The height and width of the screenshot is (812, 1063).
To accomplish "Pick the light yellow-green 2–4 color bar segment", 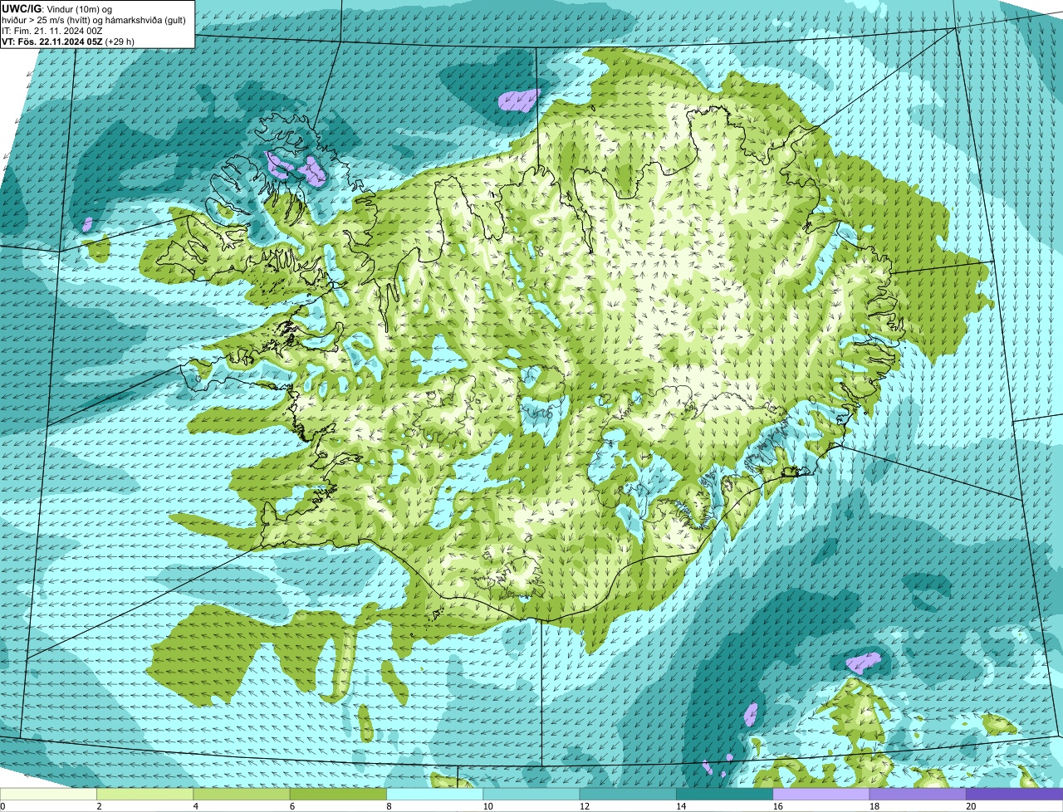I will [x=145, y=794].
